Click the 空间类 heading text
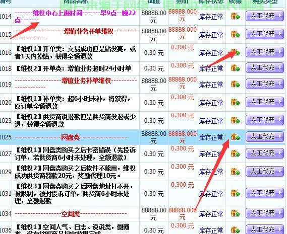287x234 pixels. pos(71,213)
